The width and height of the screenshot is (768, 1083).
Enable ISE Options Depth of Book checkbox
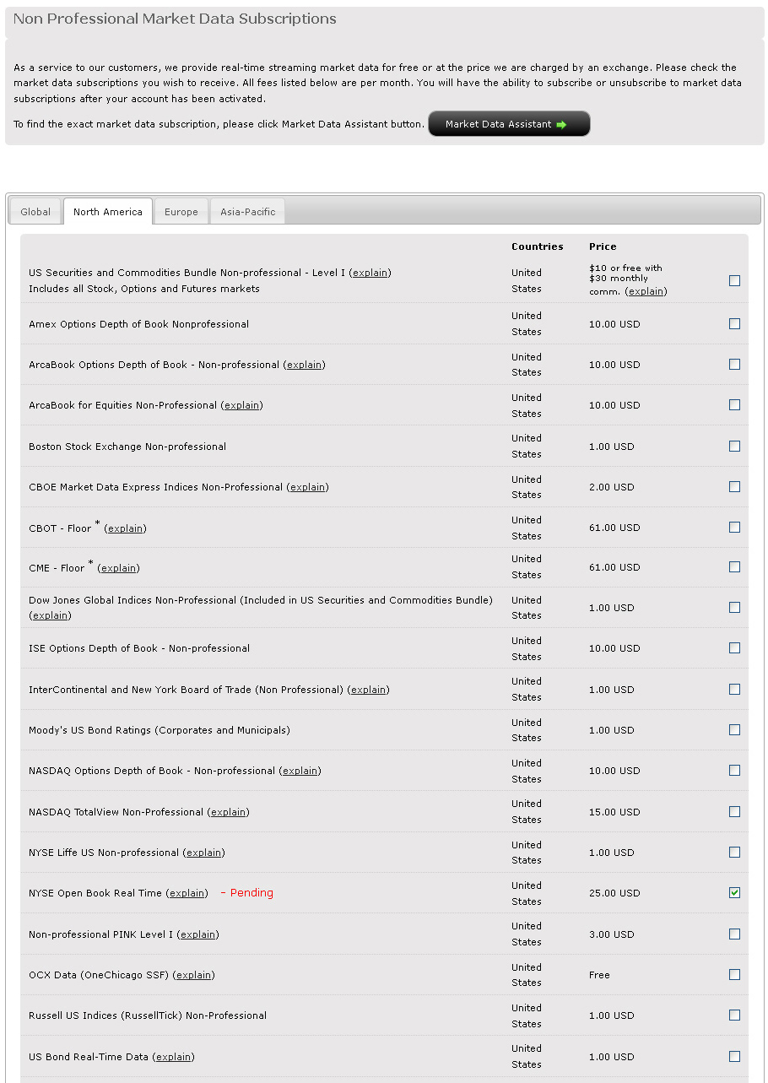click(734, 648)
